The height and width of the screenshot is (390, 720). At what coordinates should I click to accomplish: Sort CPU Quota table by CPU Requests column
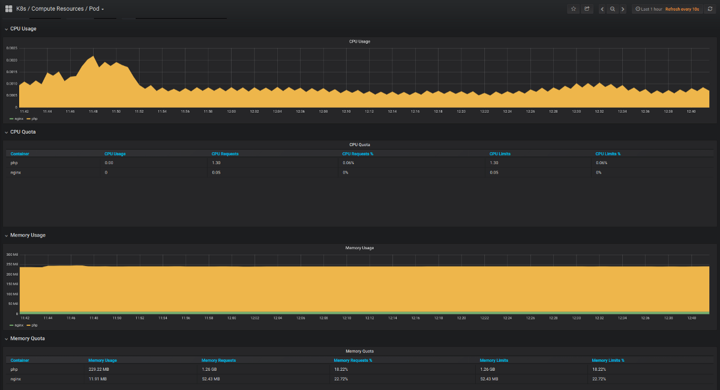pos(225,154)
